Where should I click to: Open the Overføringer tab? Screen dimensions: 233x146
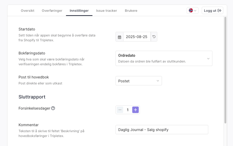click(x=52, y=11)
